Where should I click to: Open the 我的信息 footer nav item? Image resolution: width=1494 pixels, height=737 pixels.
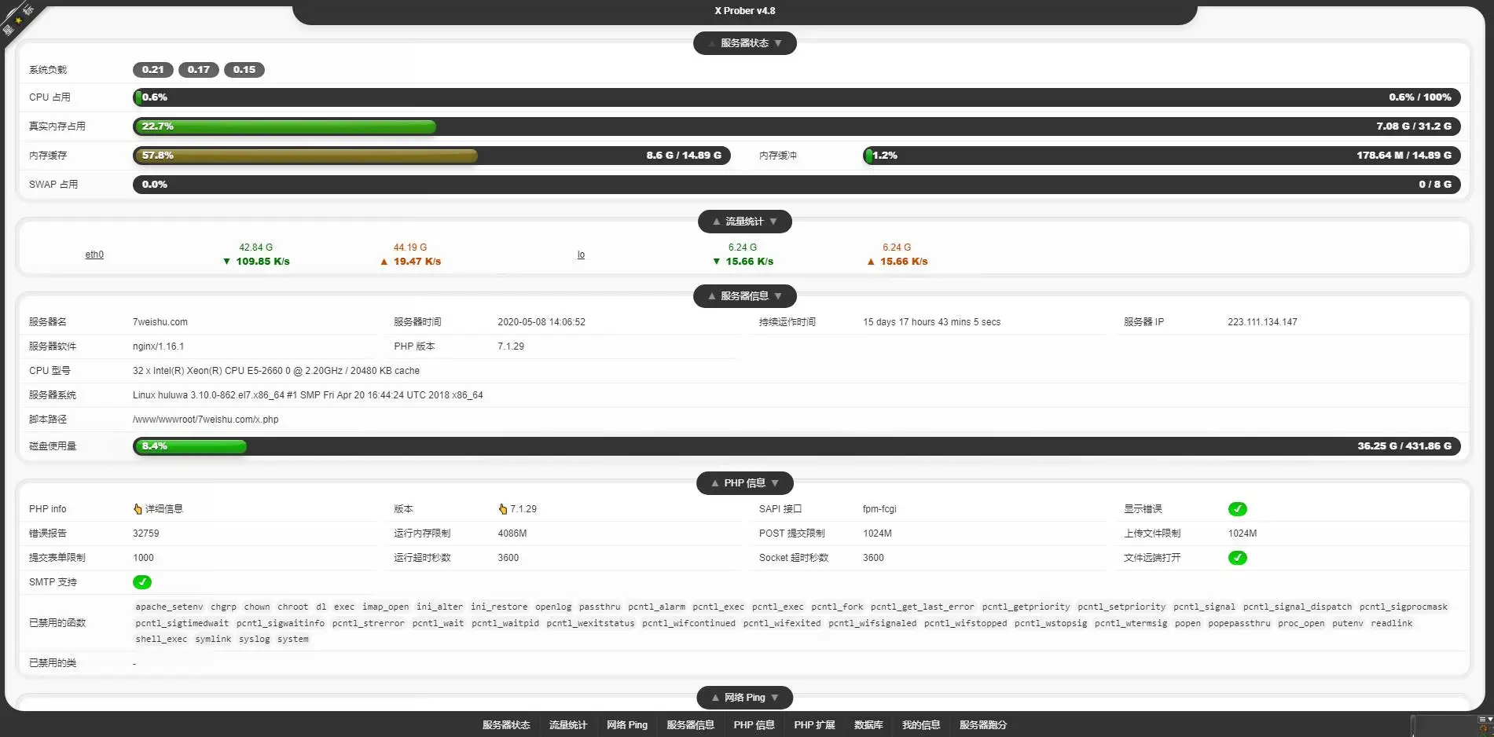(x=921, y=725)
